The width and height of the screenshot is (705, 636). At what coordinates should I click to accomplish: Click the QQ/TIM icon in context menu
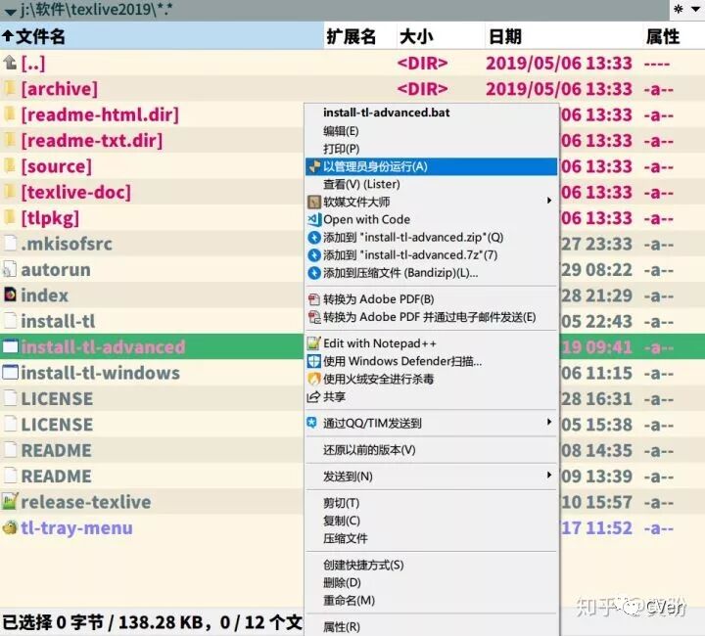click(x=312, y=422)
